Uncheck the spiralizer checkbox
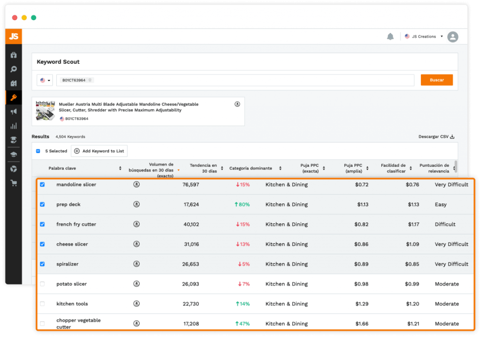 (42, 264)
